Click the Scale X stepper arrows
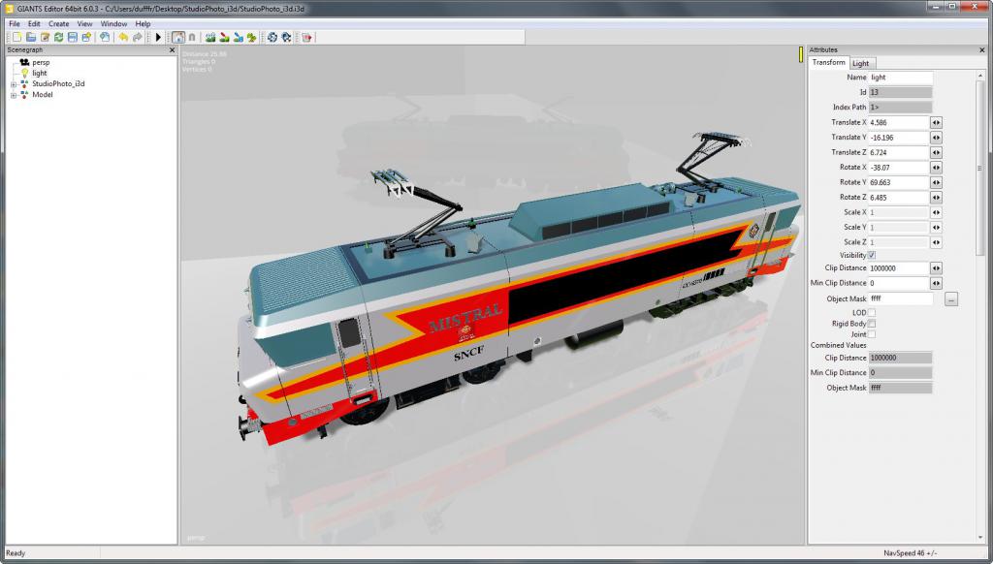993x564 pixels. [936, 212]
